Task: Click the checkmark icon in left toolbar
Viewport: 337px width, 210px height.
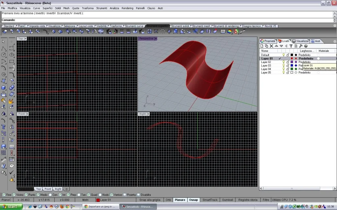Action: (x=12, y=172)
